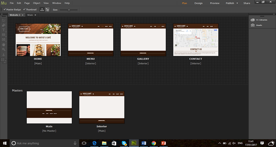The height and width of the screenshot is (147, 276).
Task: Open File Explorer from taskbar
Action: (104, 143)
